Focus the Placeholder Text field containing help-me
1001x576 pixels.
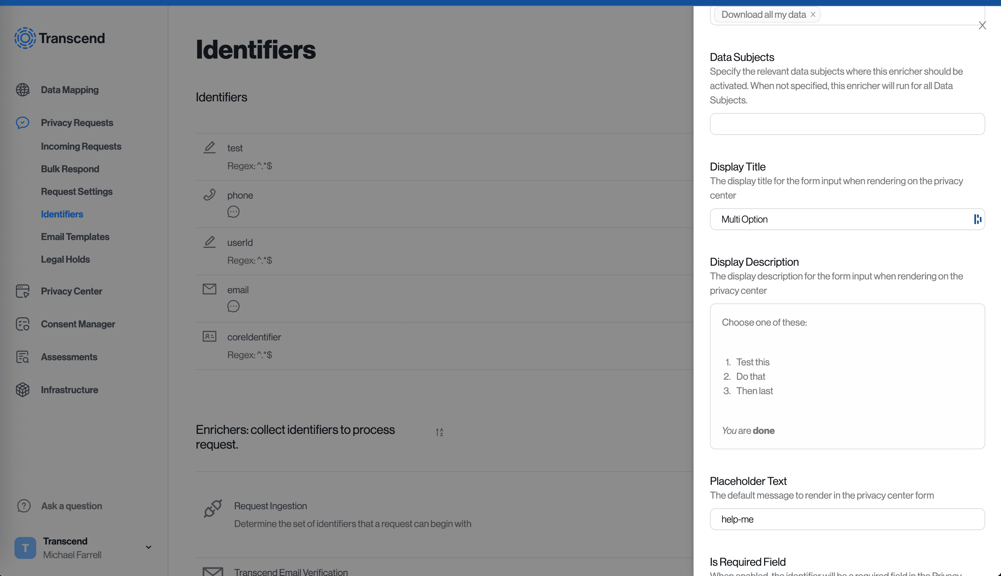tap(847, 519)
